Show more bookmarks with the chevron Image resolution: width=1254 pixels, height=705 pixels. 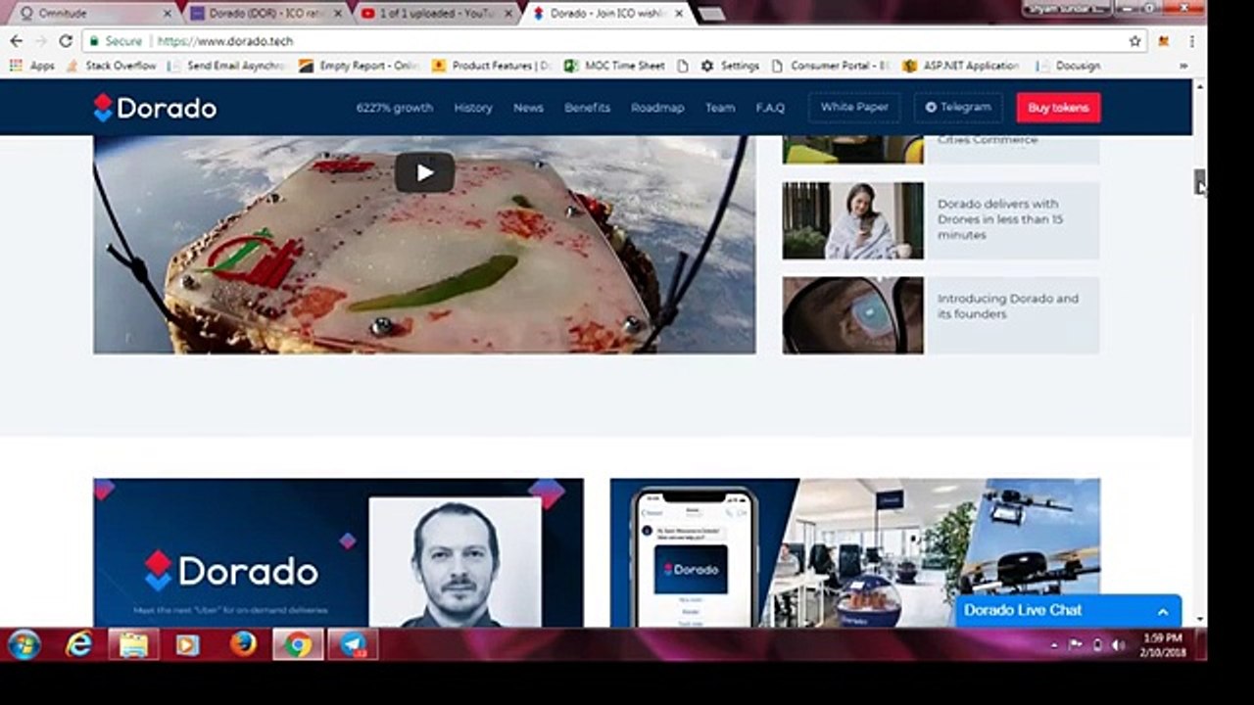[1183, 66]
